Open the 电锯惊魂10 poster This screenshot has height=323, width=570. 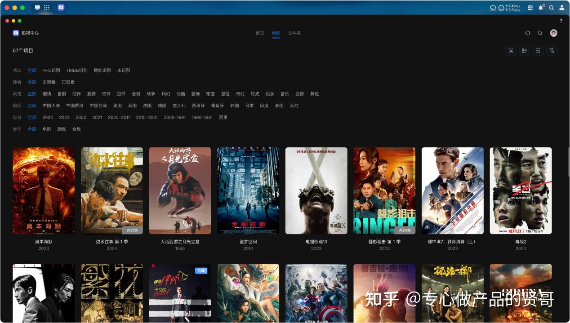click(x=316, y=190)
